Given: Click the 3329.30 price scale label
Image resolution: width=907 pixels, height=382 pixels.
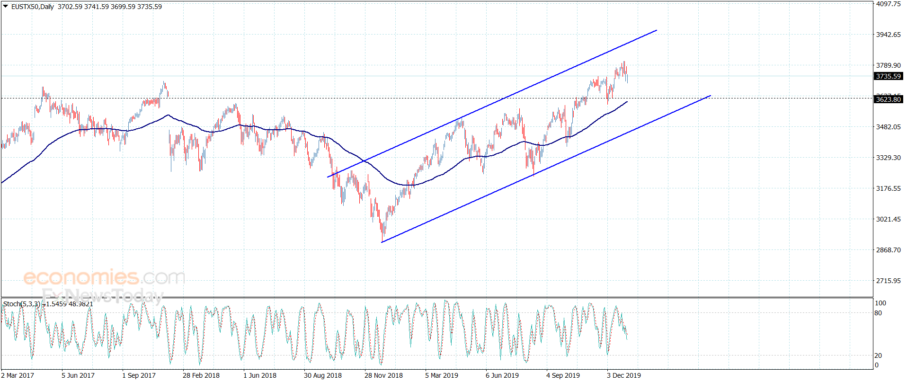Looking at the screenshot, I should coord(888,158).
